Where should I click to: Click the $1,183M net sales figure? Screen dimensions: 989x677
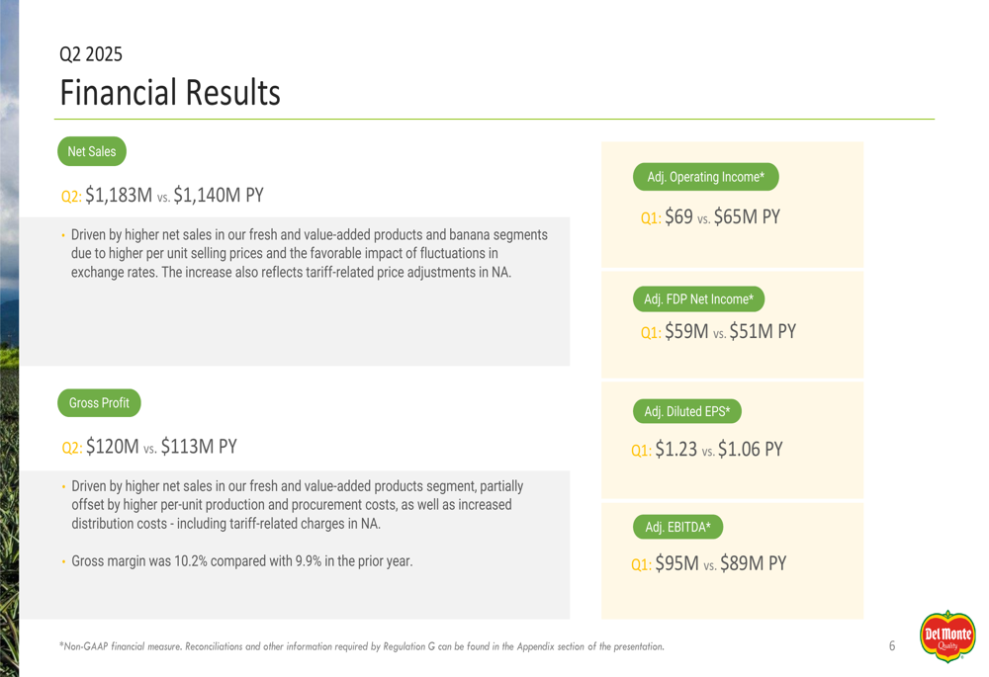pyautogui.click(x=119, y=196)
